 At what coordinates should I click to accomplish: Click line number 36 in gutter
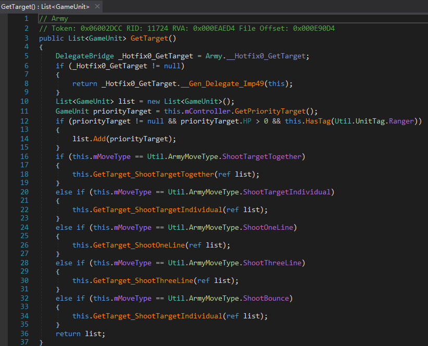[24, 333]
